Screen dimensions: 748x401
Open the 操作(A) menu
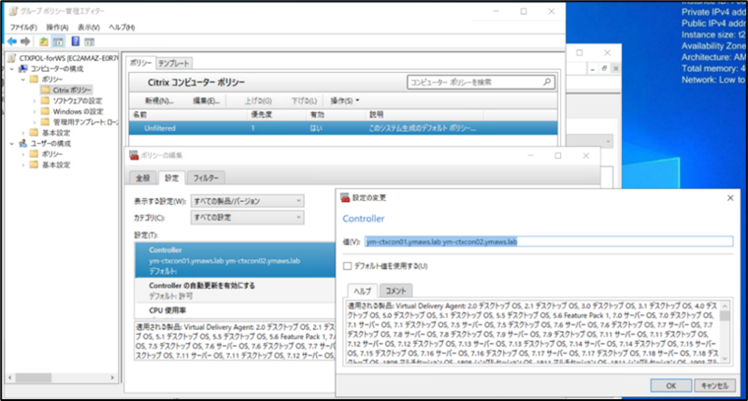pos(57,27)
